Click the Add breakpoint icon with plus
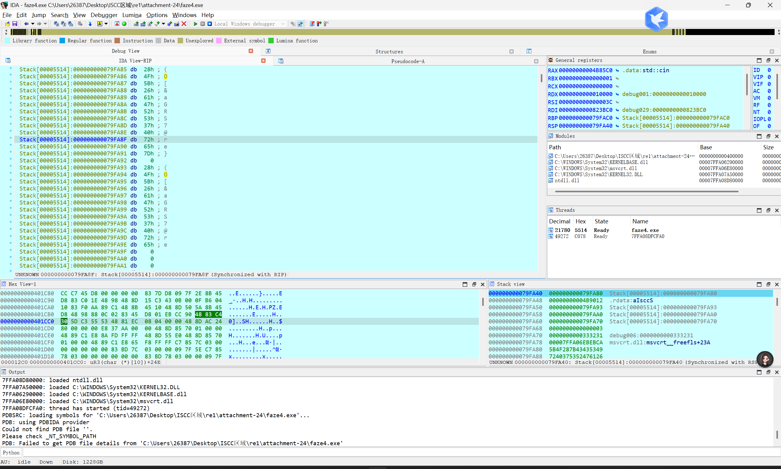The image size is (781, 469). (x=319, y=24)
